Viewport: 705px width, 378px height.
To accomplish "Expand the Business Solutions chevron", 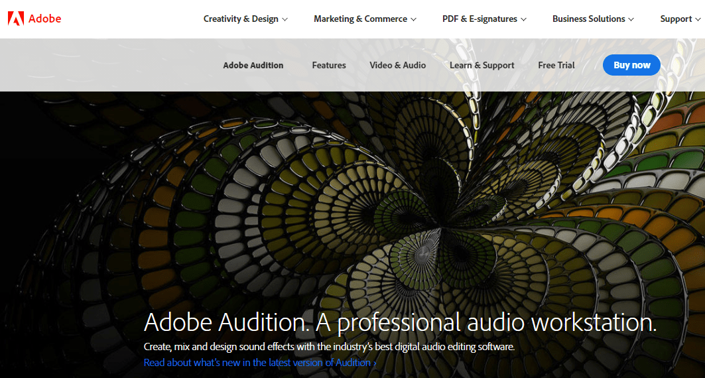I will coord(631,19).
